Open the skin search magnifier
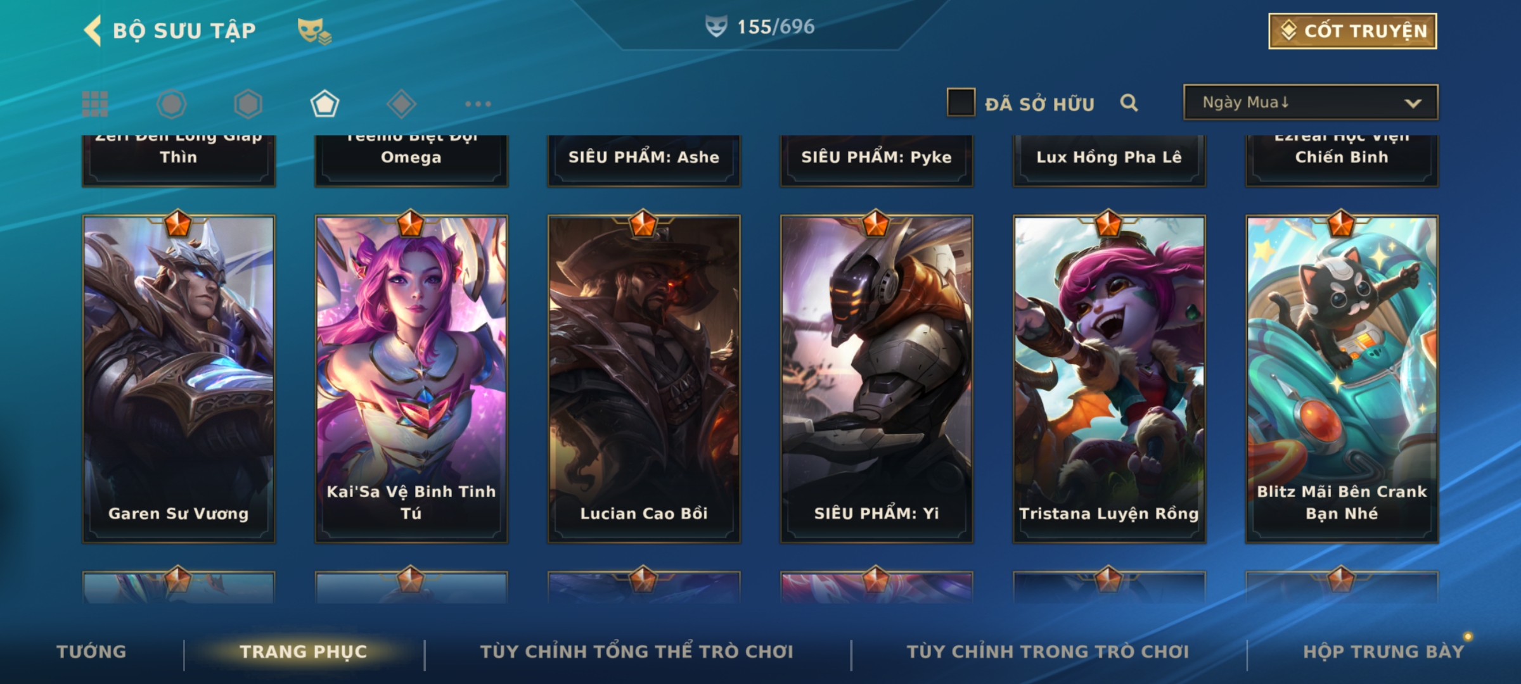 tap(1129, 103)
